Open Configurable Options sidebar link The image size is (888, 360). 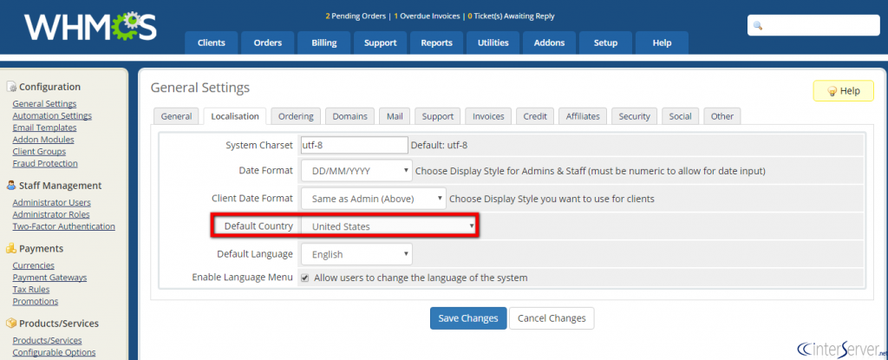pyautogui.click(x=55, y=352)
